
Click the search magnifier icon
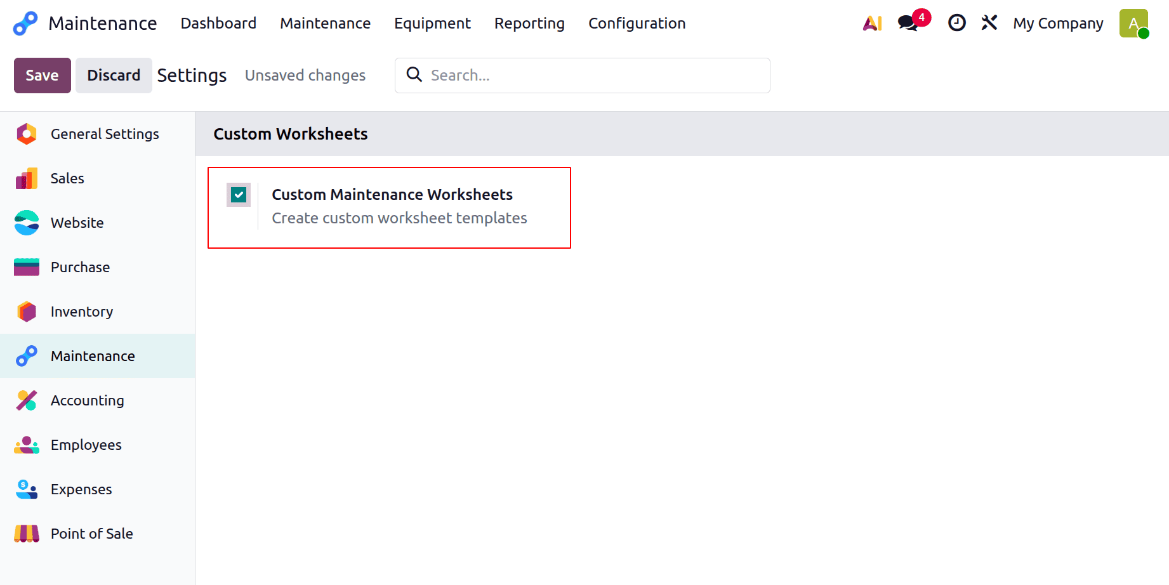(414, 75)
